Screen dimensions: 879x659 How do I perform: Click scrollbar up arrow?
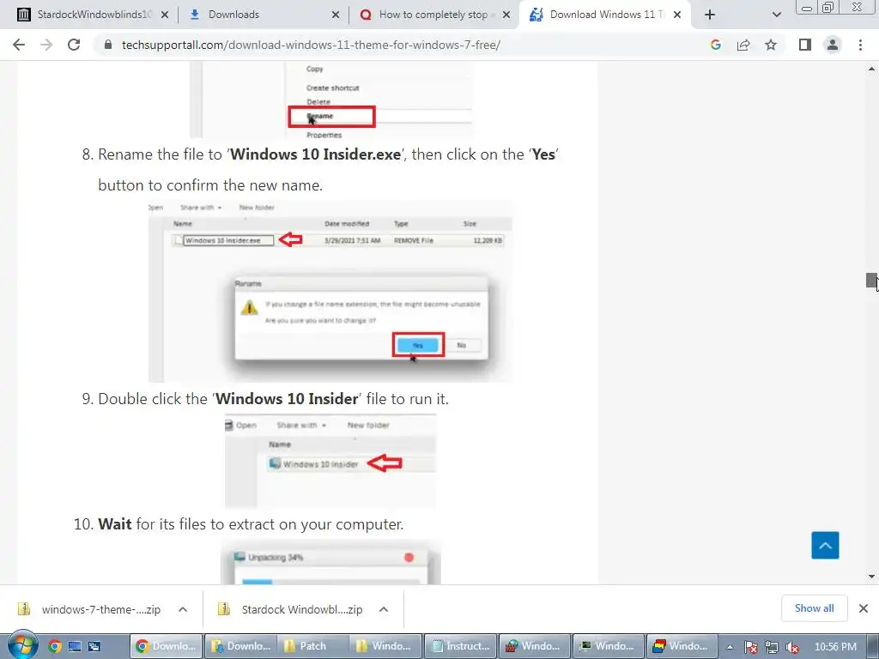[x=871, y=69]
